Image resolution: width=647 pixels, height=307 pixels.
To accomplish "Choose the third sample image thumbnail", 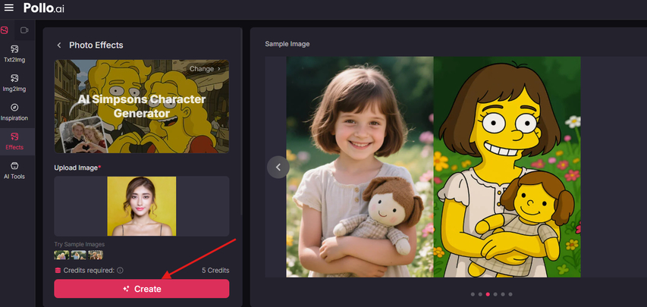I will click(x=96, y=255).
